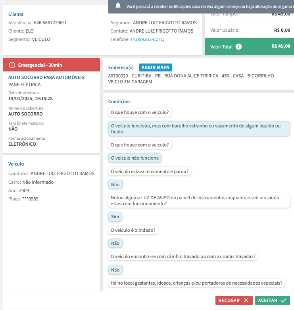
Task: Call the phone number (41)99201-0271
Action: click(147, 39)
